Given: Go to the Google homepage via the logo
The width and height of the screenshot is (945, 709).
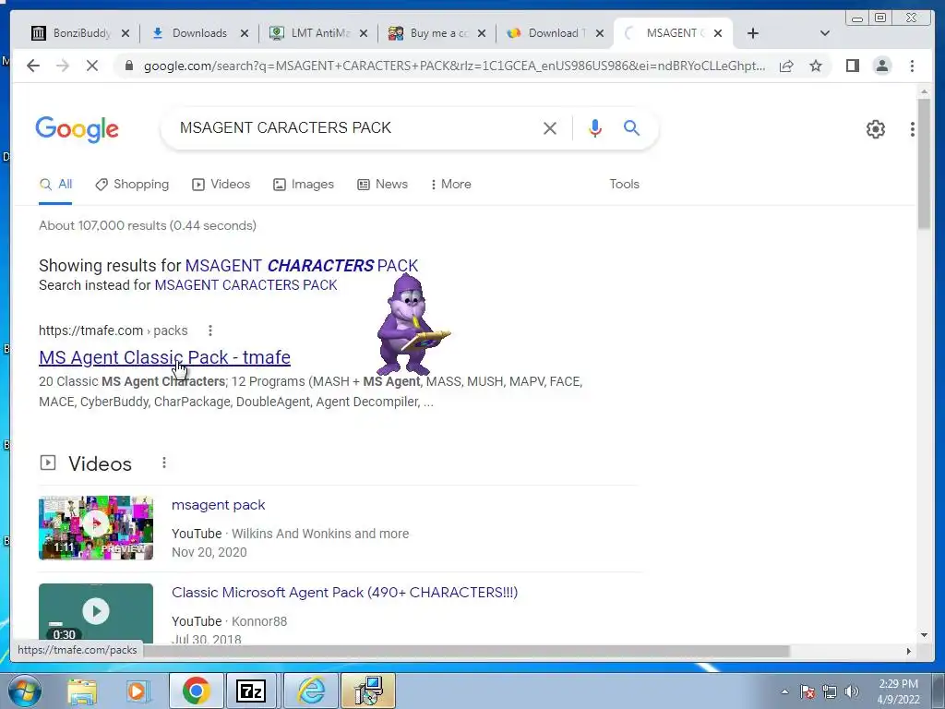Looking at the screenshot, I should coord(78,129).
